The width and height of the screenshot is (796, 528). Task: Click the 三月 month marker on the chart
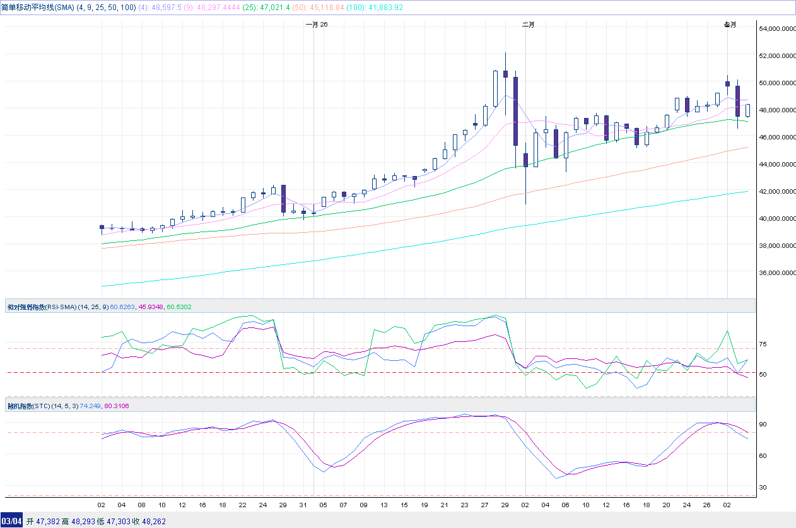coord(729,25)
